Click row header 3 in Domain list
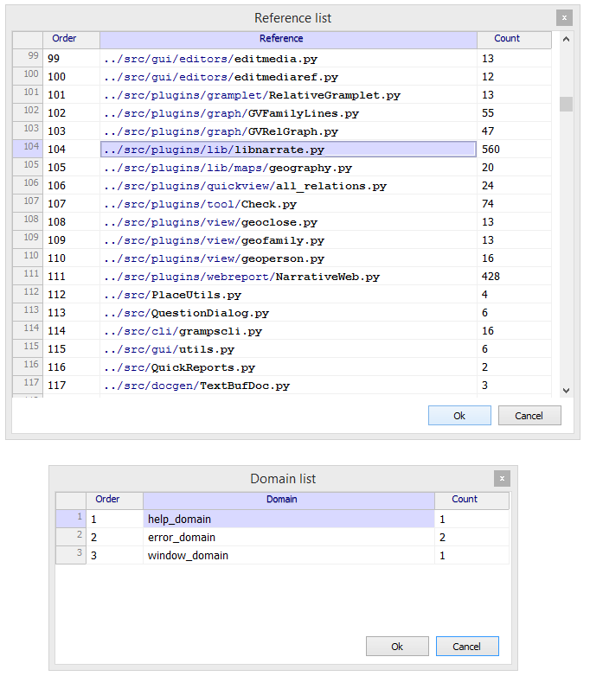This screenshot has height=676, width=590. [71, 555]
